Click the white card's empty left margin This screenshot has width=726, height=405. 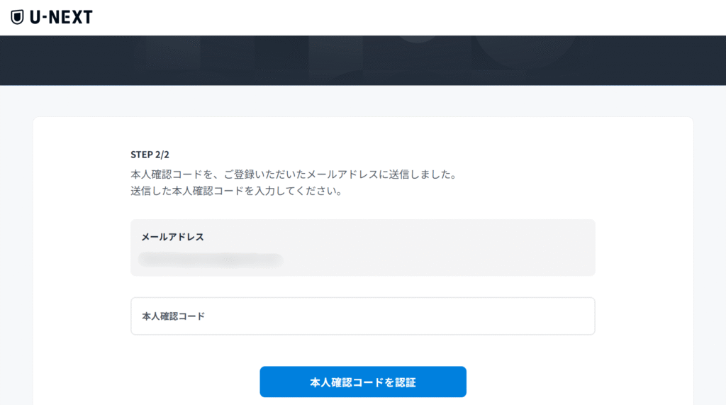[x=82, y=260]
